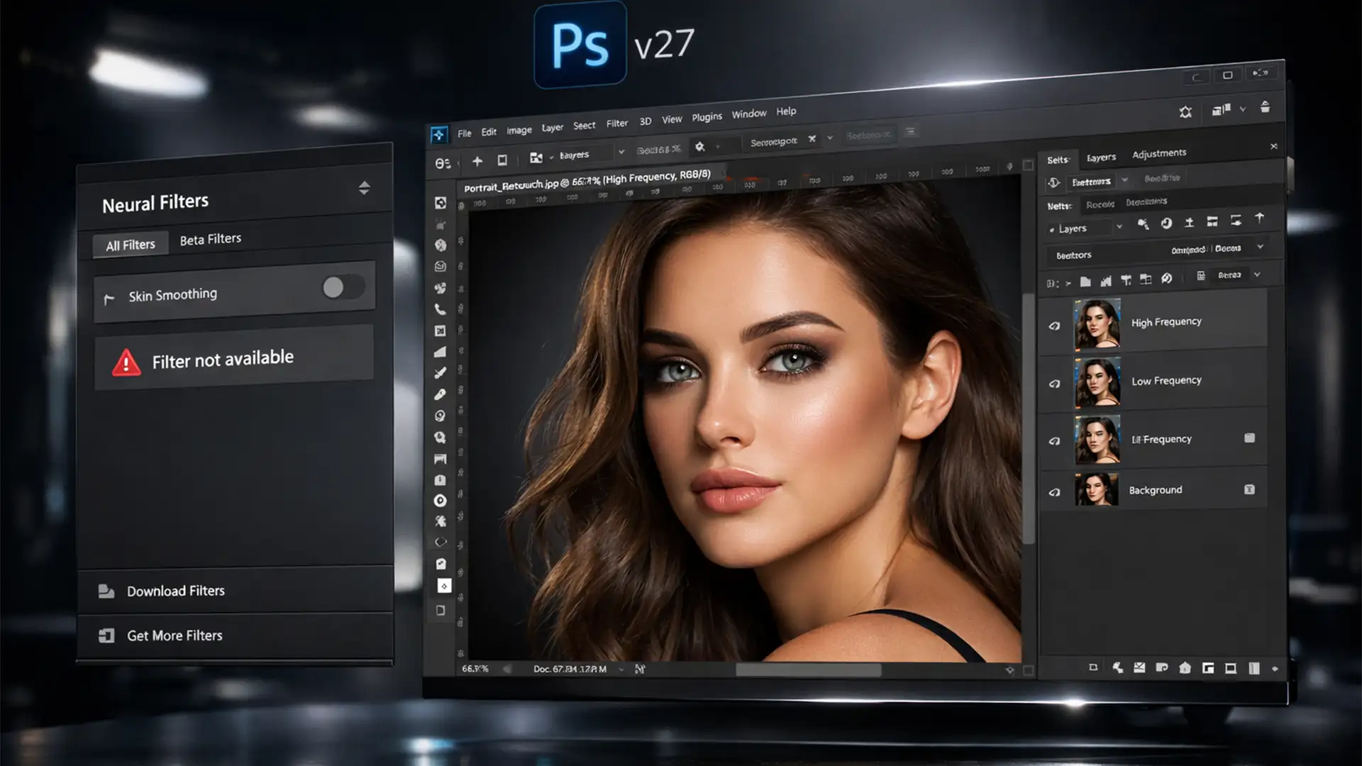This screenshot has height=766, width=1362.
Task: Switch to the Beta Filters tab
Action: click(x=210, y=238)
